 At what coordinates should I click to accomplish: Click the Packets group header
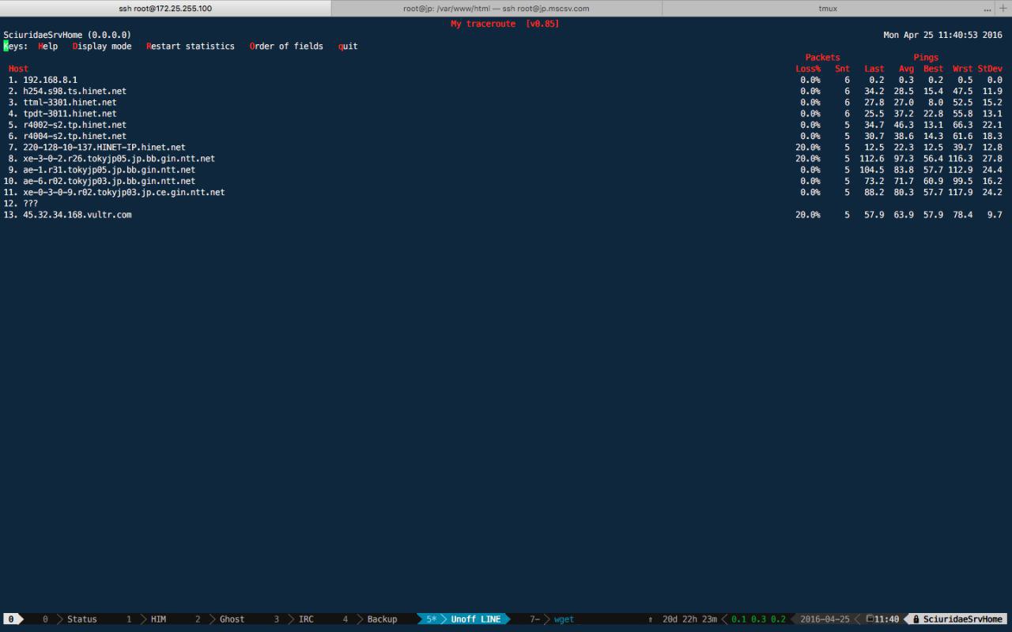tap(822, 58)
